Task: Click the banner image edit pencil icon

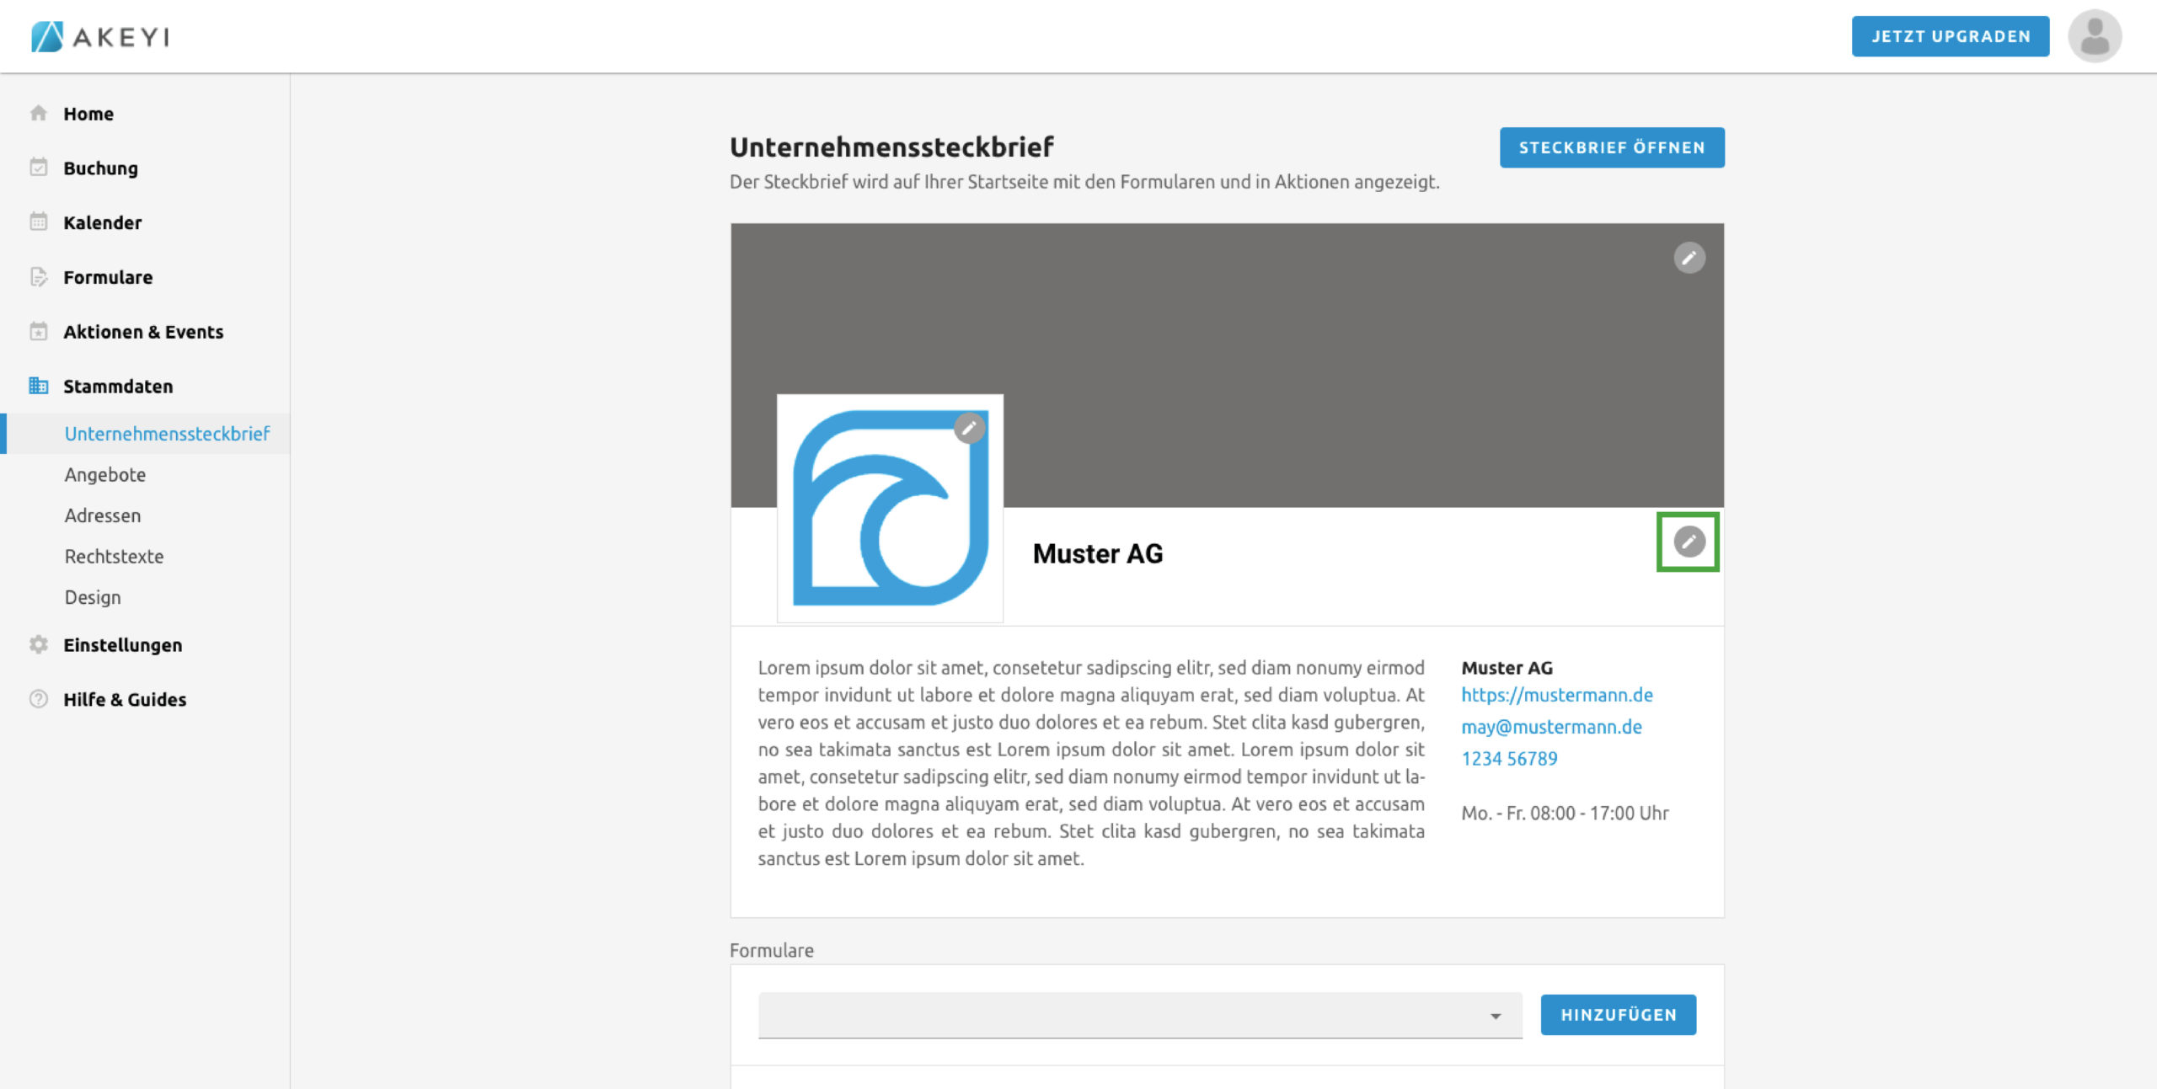Action: tap(1689, 258)
